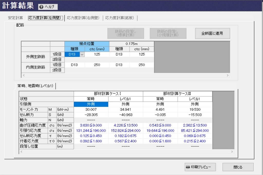Image resolution: width=263 pixels, height=175 pixels.
Task: Switch to the 安定計算 tab
Action: tap(15, 18)
